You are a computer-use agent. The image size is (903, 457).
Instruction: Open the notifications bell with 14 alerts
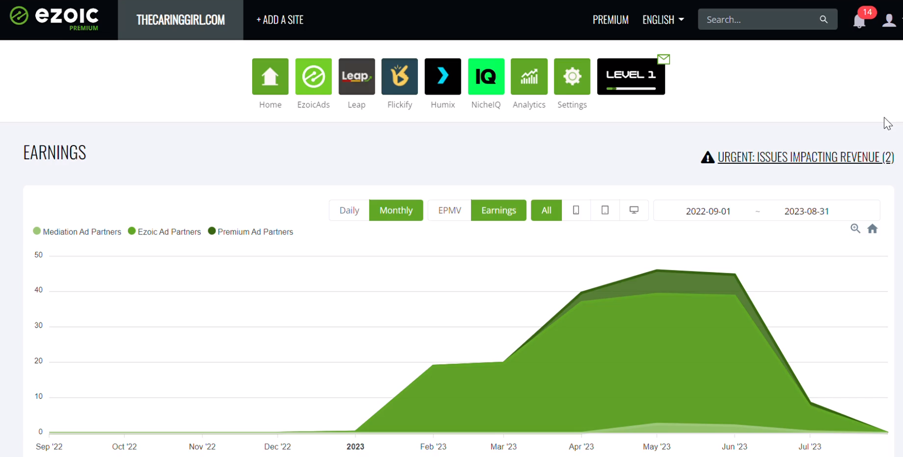coord(859,21)
